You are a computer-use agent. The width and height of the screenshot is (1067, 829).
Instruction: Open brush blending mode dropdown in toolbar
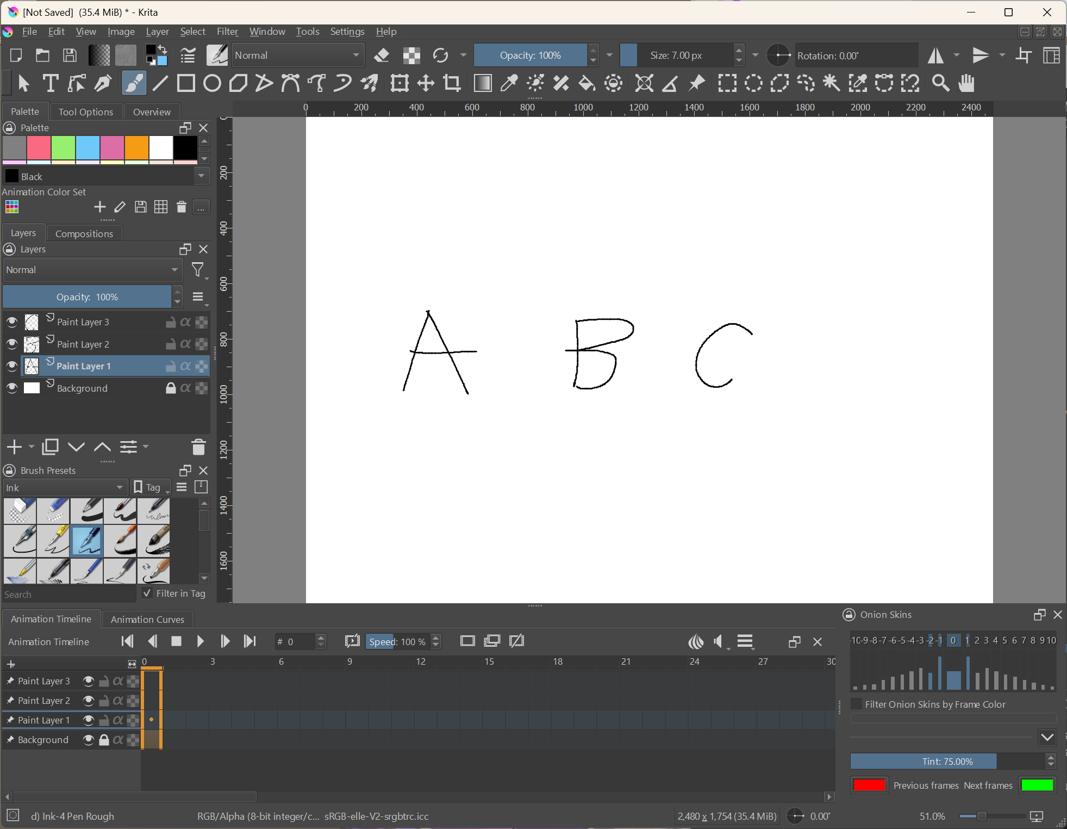pyautogui.click(x=298, y=55)
